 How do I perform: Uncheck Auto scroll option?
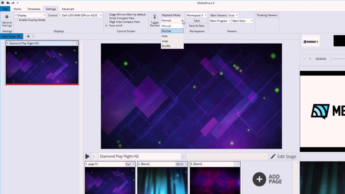tap(107, 26)
